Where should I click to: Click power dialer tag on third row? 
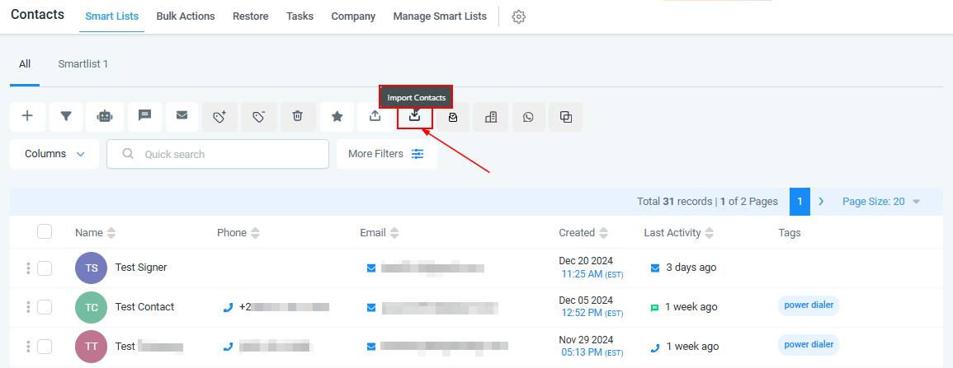809,344
